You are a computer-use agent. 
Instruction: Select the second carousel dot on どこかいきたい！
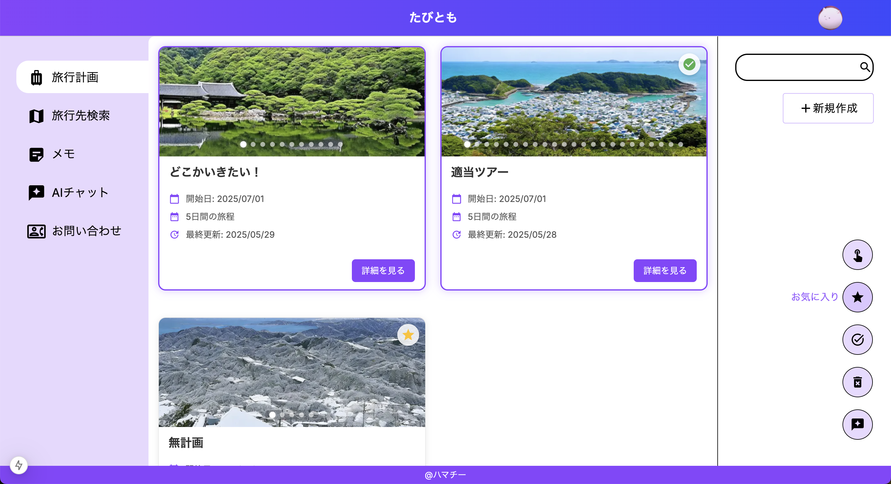253,144
